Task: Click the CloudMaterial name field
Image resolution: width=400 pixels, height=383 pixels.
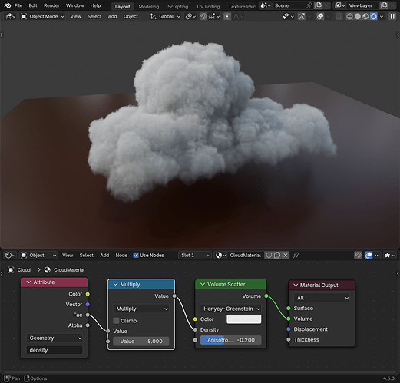Action: [x=246, y=255]
